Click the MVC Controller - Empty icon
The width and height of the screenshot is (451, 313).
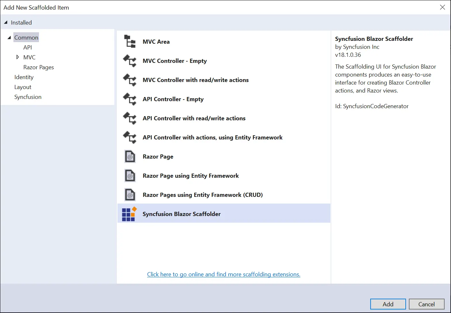point(129,61)
